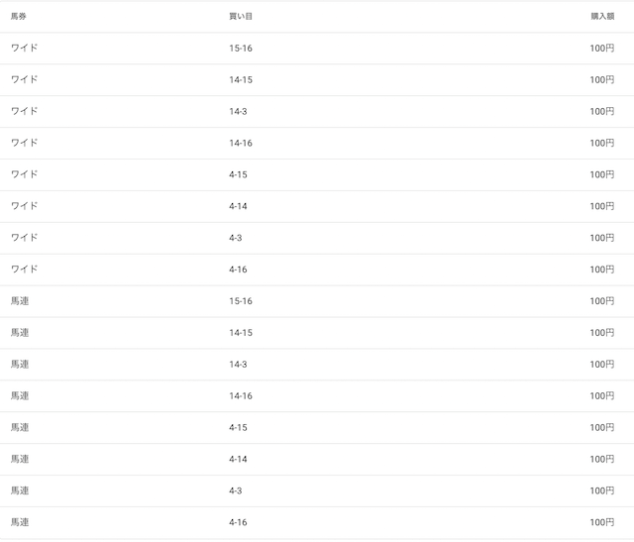Select the ワイド 14-15 bet number

click(x=241, y=79)
